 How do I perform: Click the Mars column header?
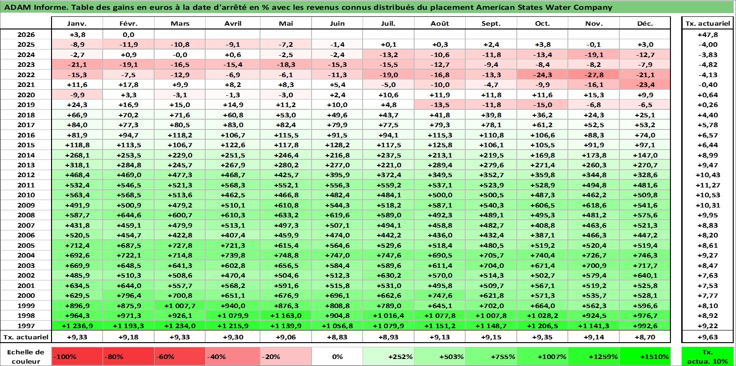[180, 23]
